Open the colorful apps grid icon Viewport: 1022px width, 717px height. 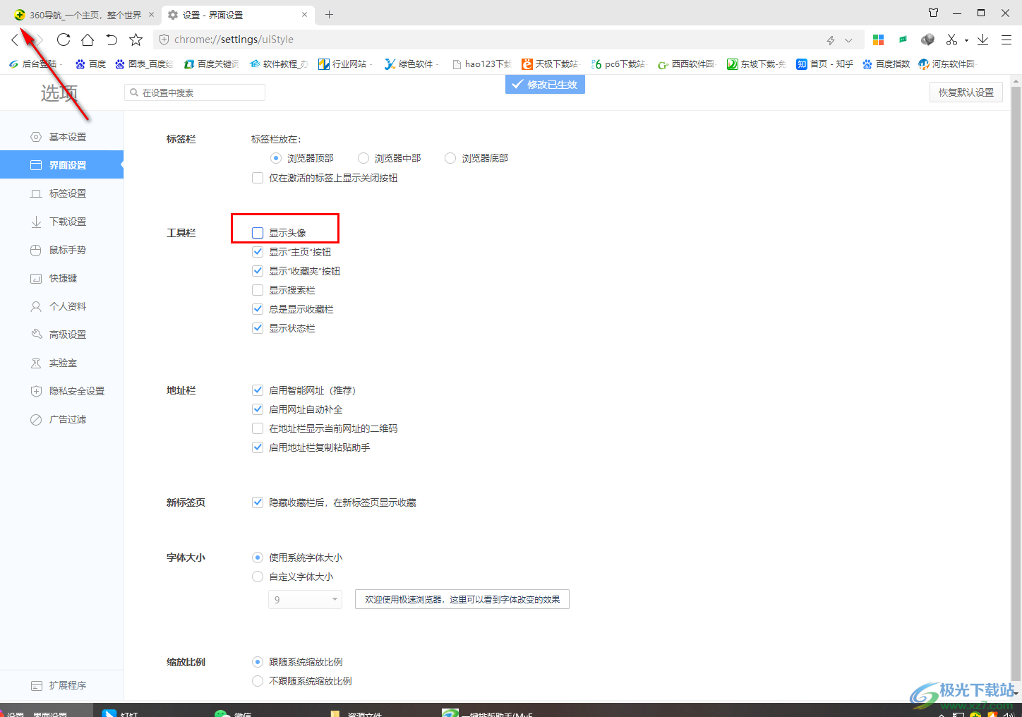coord(878,40)
